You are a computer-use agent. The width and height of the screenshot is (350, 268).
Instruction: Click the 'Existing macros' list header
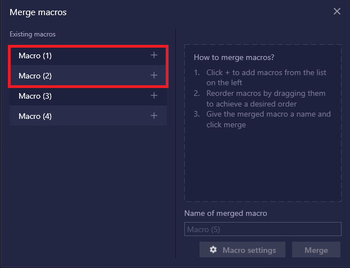coord(33,34)
